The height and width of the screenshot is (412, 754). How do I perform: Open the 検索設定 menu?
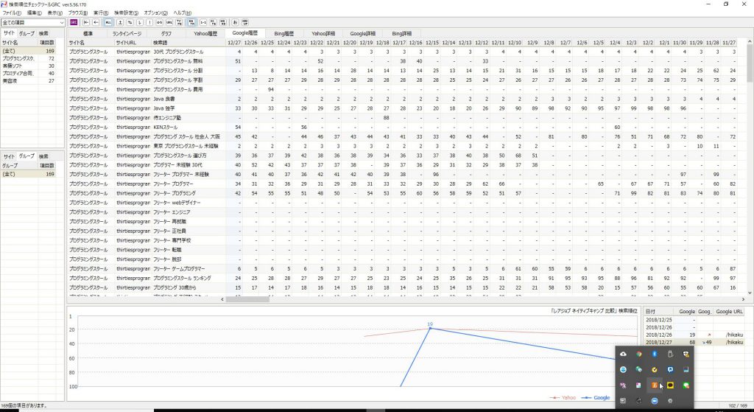(x=126, y=13)
